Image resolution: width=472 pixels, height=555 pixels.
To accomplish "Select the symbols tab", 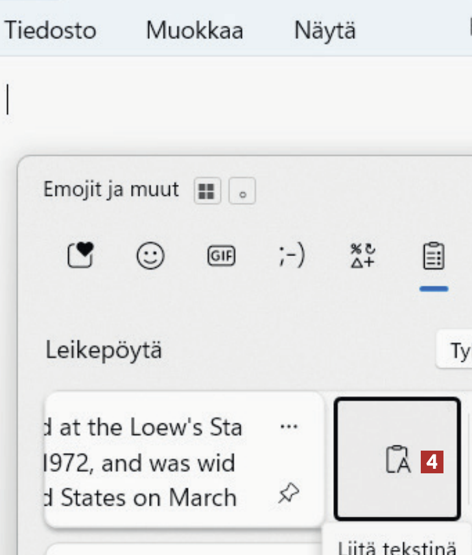I will [x=362, y=256].
